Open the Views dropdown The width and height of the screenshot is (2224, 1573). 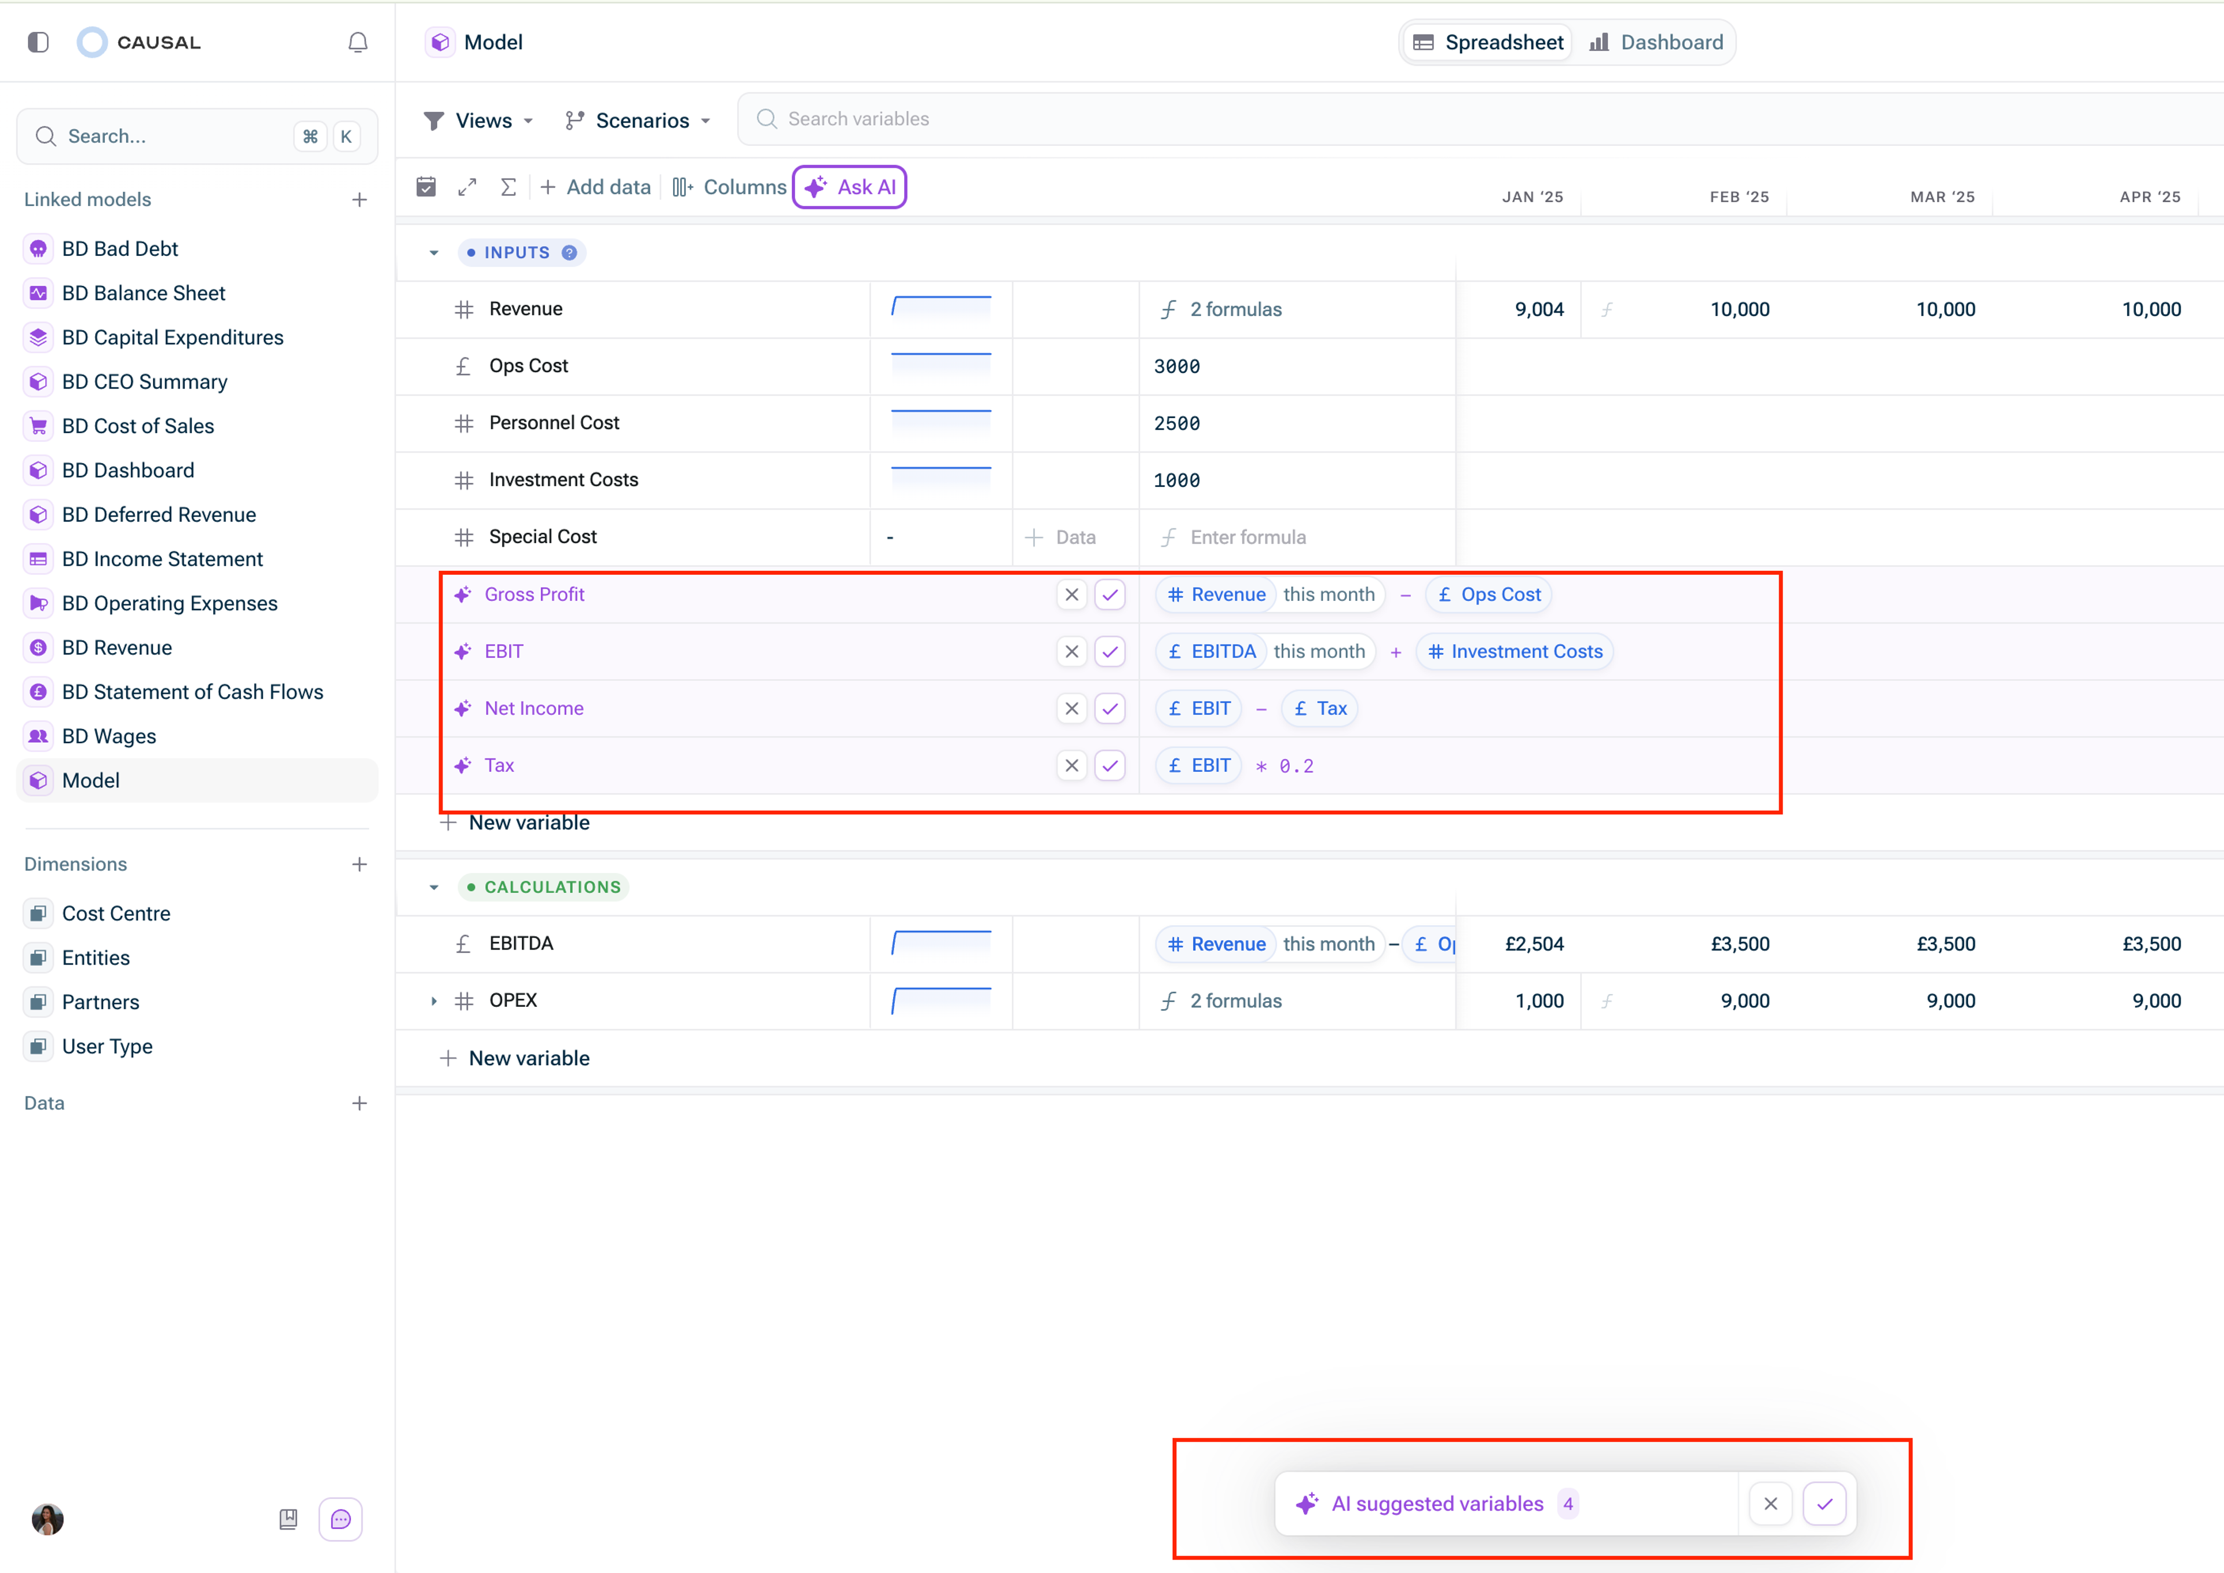pos(480,120)
